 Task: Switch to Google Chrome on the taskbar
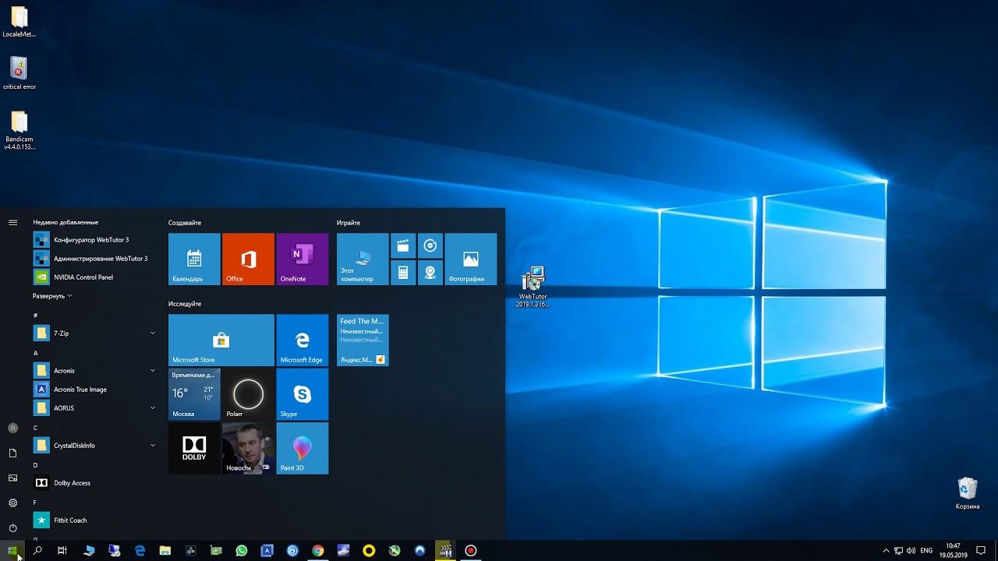point(318,551)
